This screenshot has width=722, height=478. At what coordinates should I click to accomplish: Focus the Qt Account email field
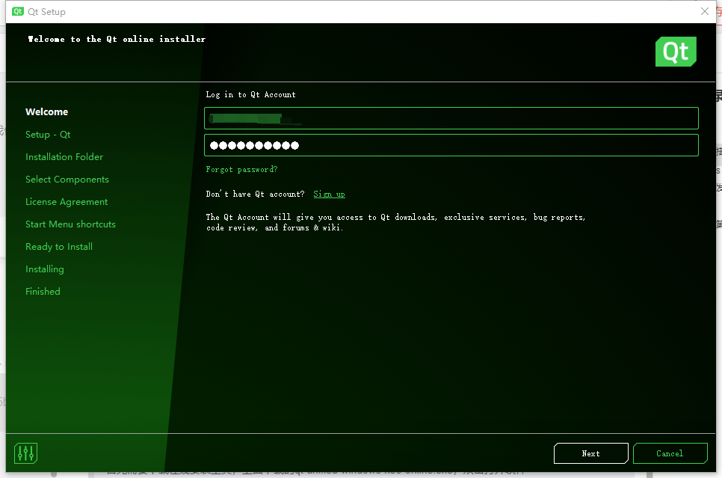pos(451,118)
